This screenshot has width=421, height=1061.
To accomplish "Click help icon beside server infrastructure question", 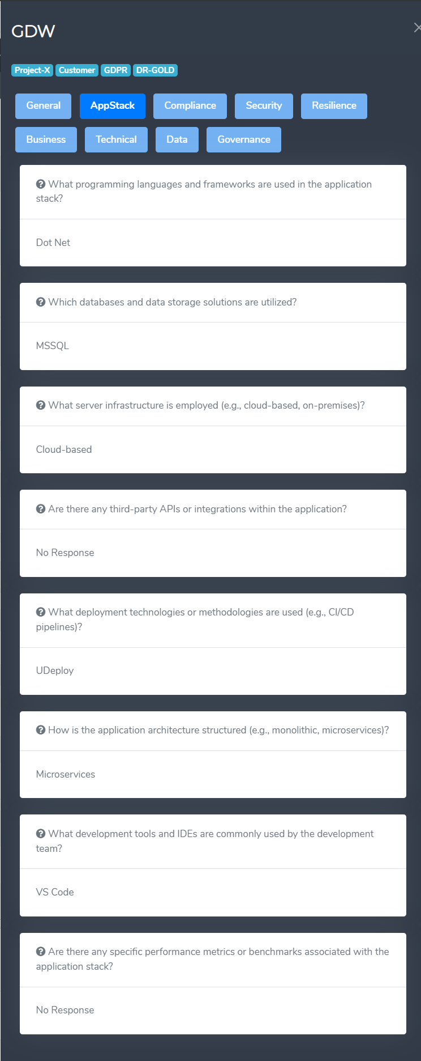I will (41, 405).
